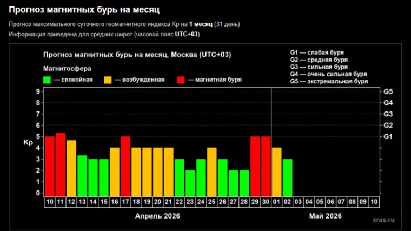Click the G5 label on the right axis
The height and width of the screenshot is (231, 411).
(x=388, y=91)
